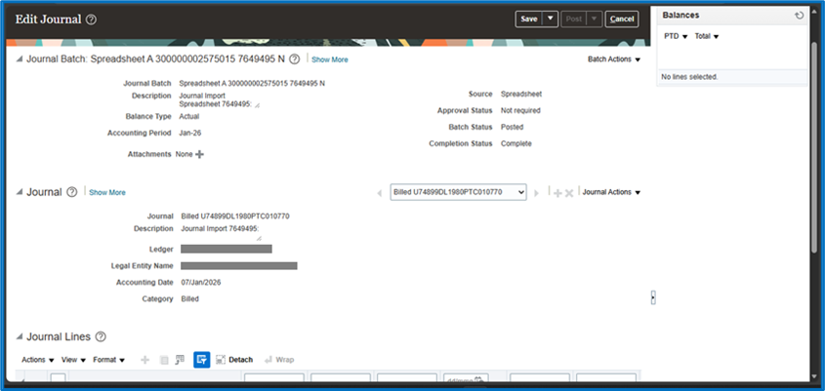Viewport: 825px width, 391px height.
Task: Open the Format menu in Journal Lines
Action: pyautogui.click(x=109, y=360)
